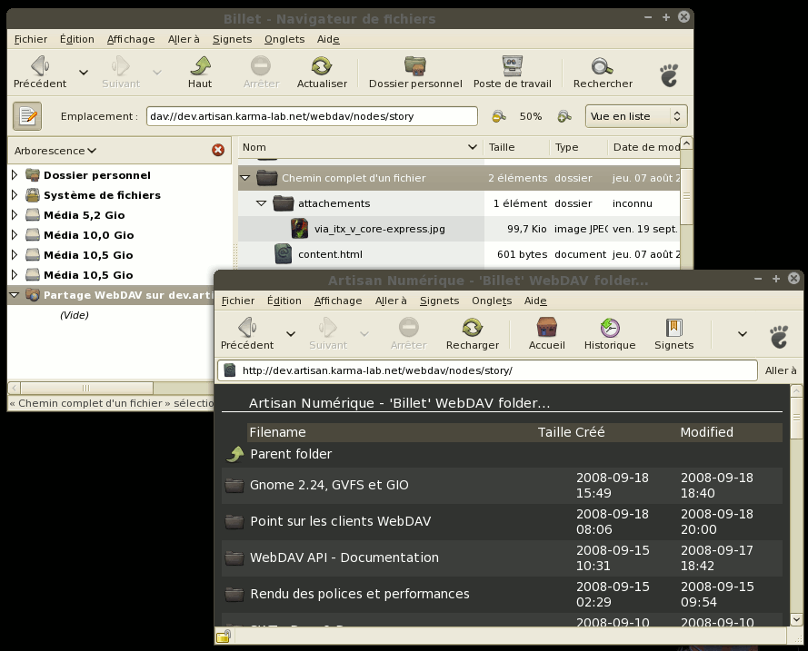Toggle the location text-entry pencil button
This screenshot has height=651, width=808.
27,116
